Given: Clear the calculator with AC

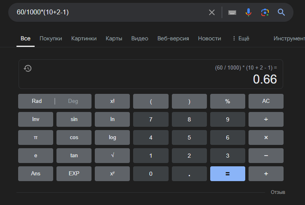Looking at the screenshot, I should coord(266,101).
